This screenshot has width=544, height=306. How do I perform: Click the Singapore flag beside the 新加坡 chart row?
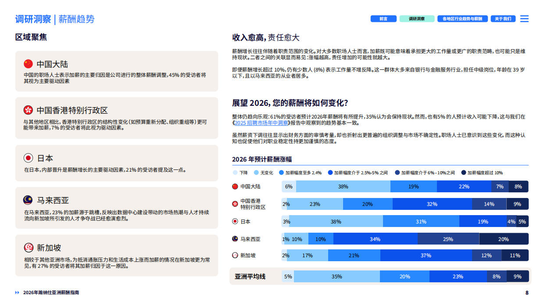coord(235,255)
